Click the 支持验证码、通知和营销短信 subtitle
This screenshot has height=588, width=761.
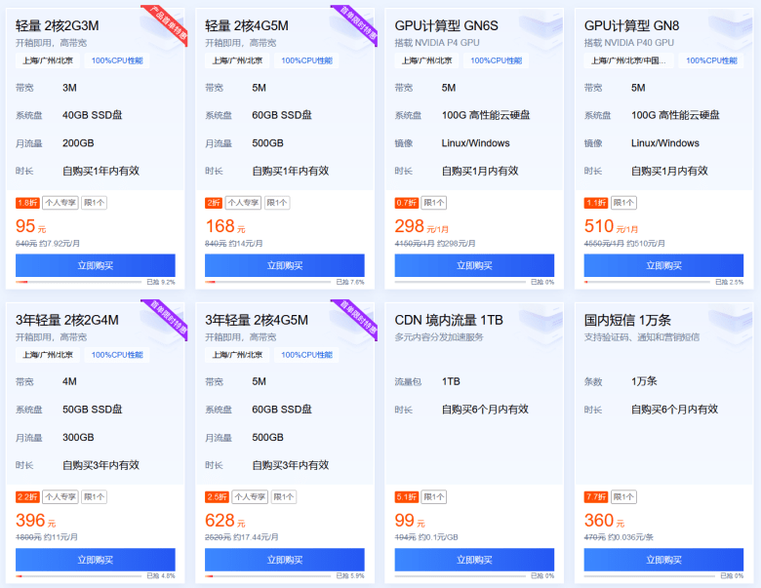tap(642, 337)
